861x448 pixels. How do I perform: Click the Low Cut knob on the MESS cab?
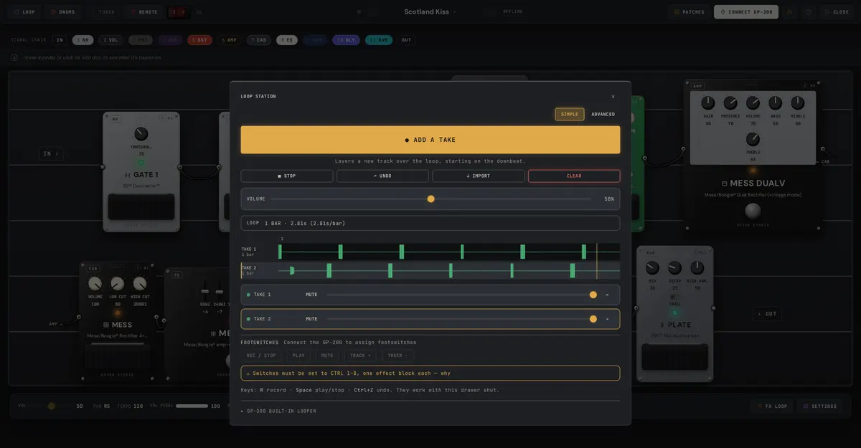[x=118, y=284]
